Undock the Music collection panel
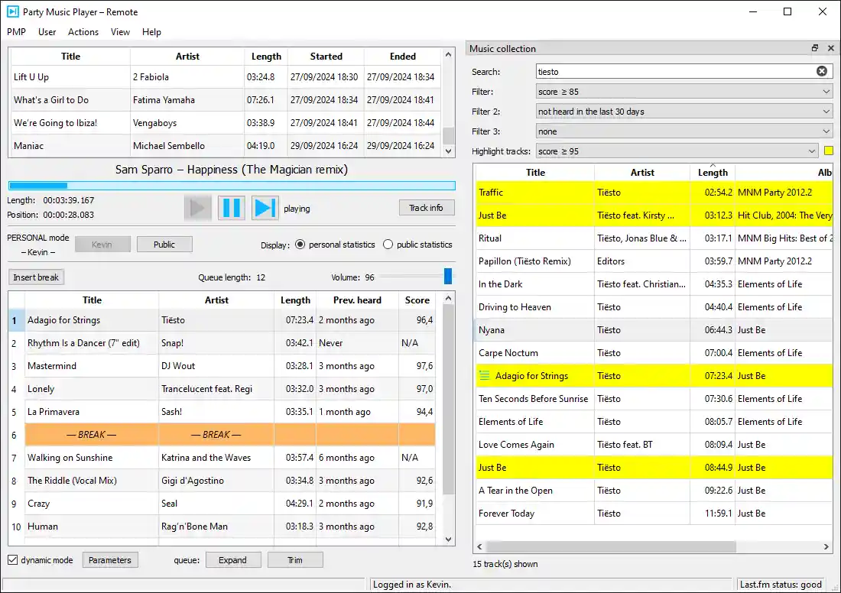841x593 pixels. 814,48
